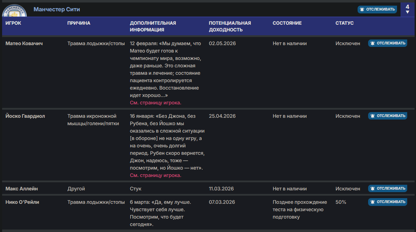Click the date 11.03.2026

221,189
